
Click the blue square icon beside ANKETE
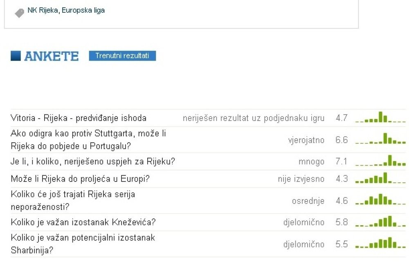pyautogui.click(x=16, y=56)
